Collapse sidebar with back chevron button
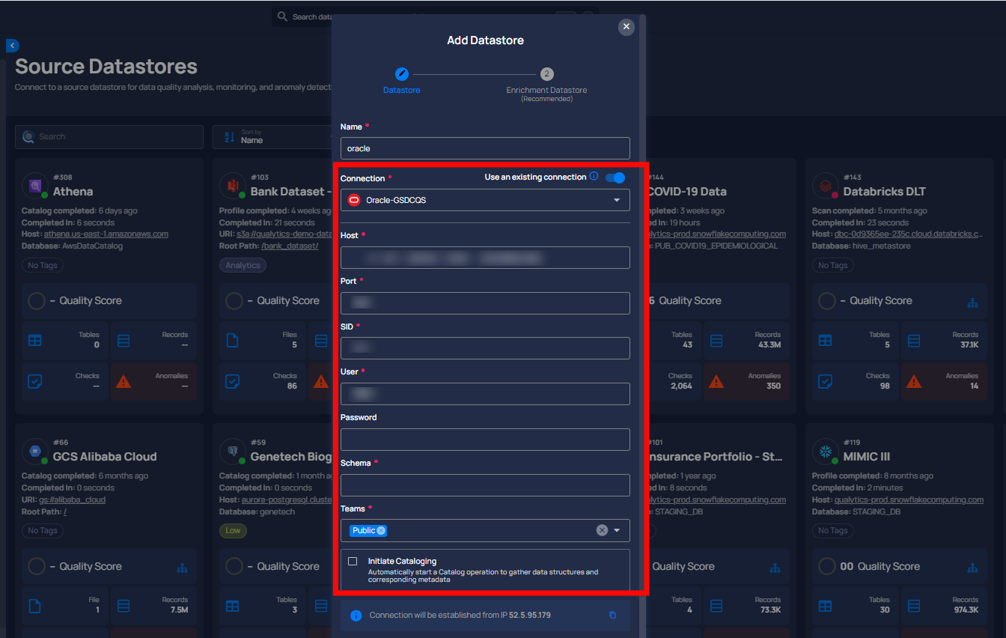 click(13, 46)
